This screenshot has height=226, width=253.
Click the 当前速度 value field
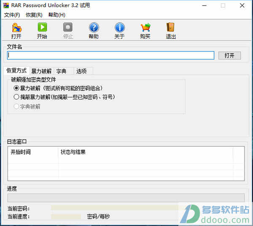pos(66,216)
